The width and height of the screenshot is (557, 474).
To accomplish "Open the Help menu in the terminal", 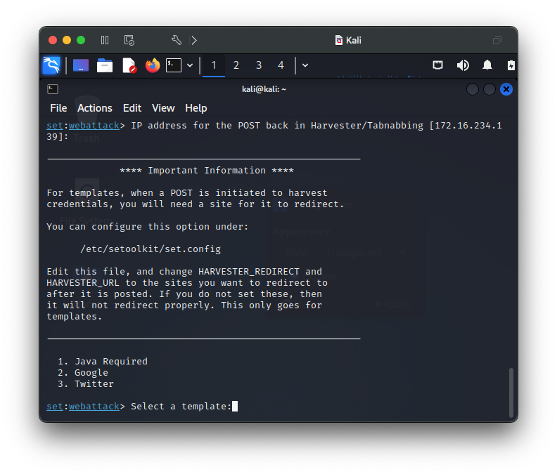I will point(196,108).
